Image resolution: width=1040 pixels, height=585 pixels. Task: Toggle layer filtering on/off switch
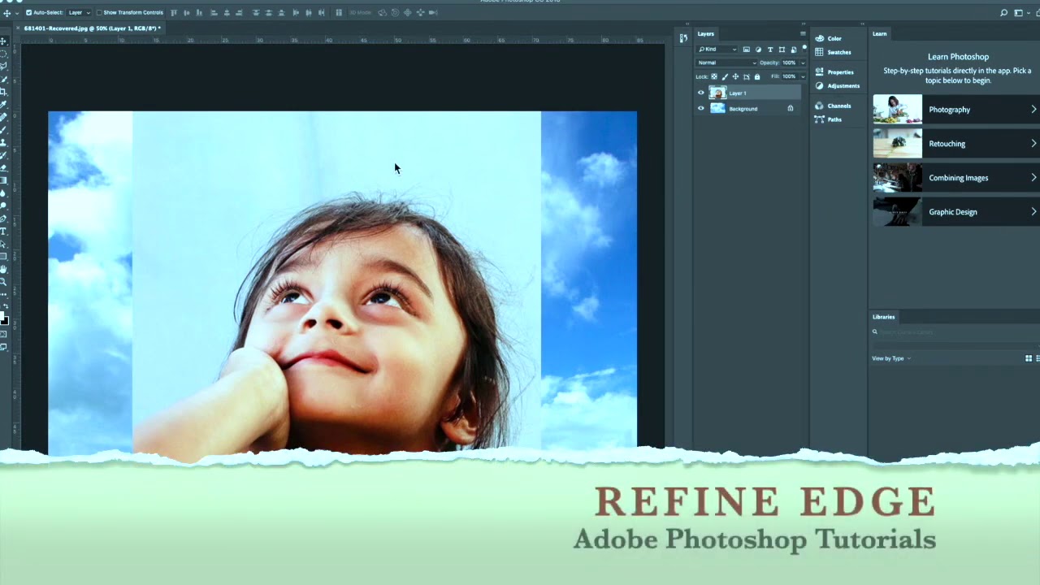804,49
